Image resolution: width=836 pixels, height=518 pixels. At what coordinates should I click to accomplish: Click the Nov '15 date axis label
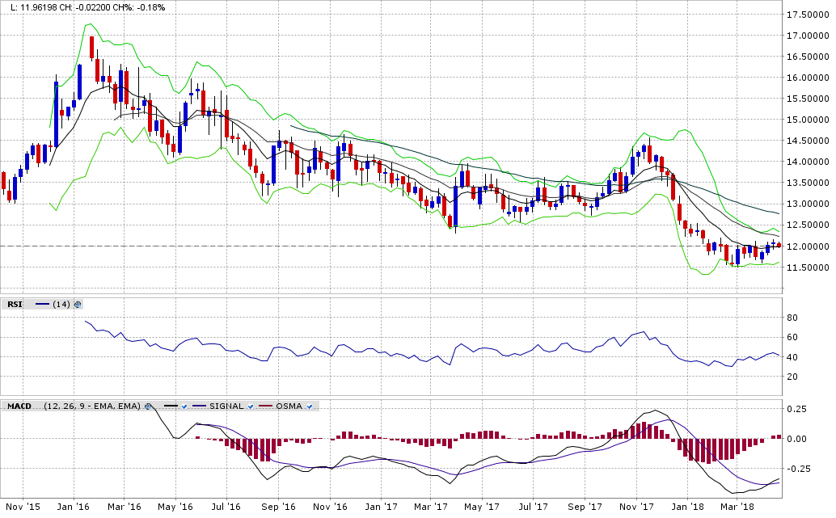[x=22, y=507]
